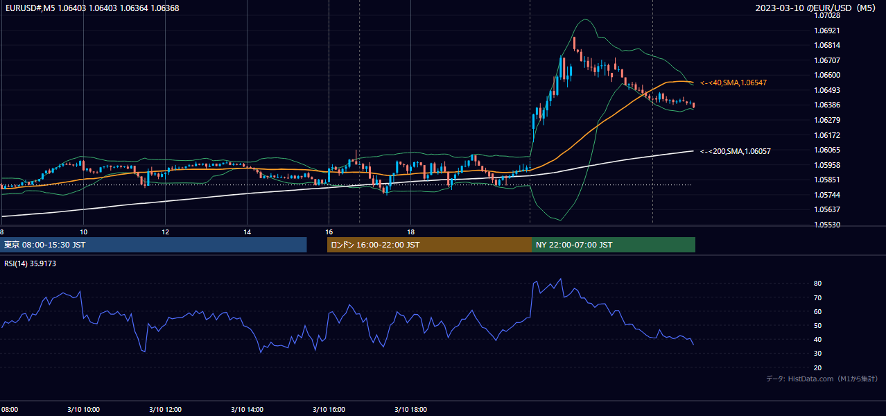Viewport: 886px width, 416px height.
Task: Click RSI scale label 70
Action: [817, 297]
